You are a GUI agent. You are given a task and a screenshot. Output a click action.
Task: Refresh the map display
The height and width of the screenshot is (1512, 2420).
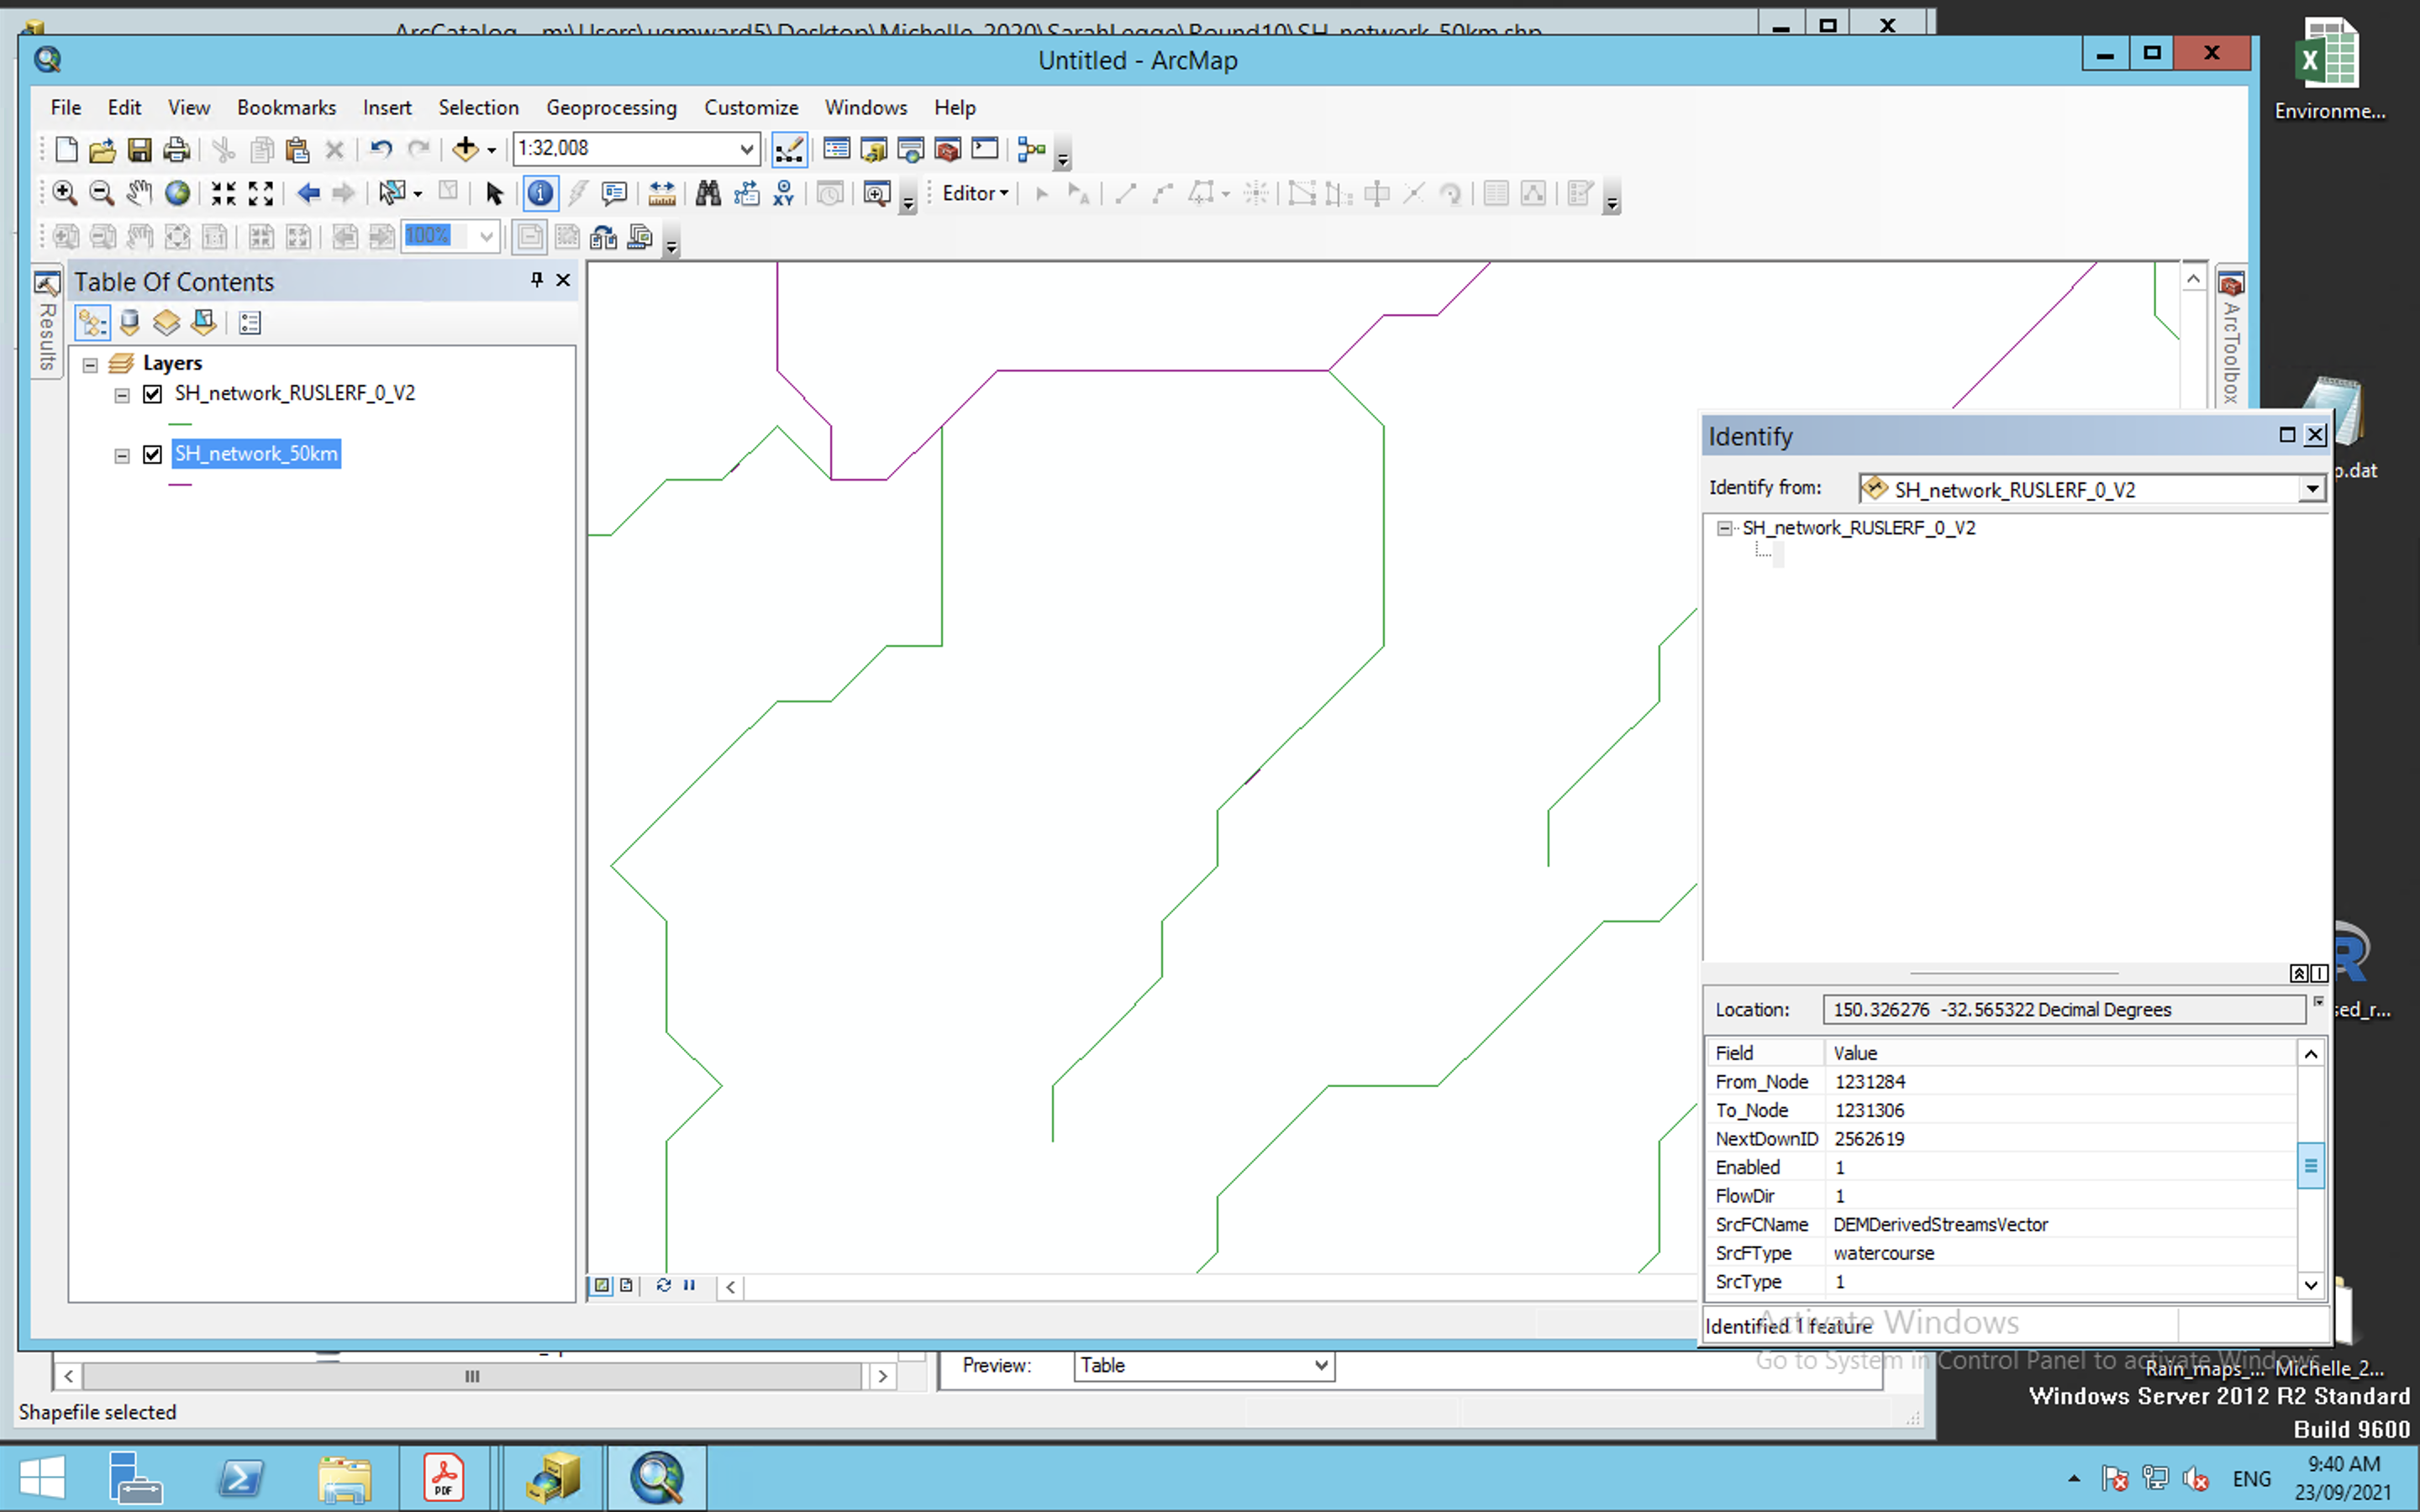(x=663, y=1286)
